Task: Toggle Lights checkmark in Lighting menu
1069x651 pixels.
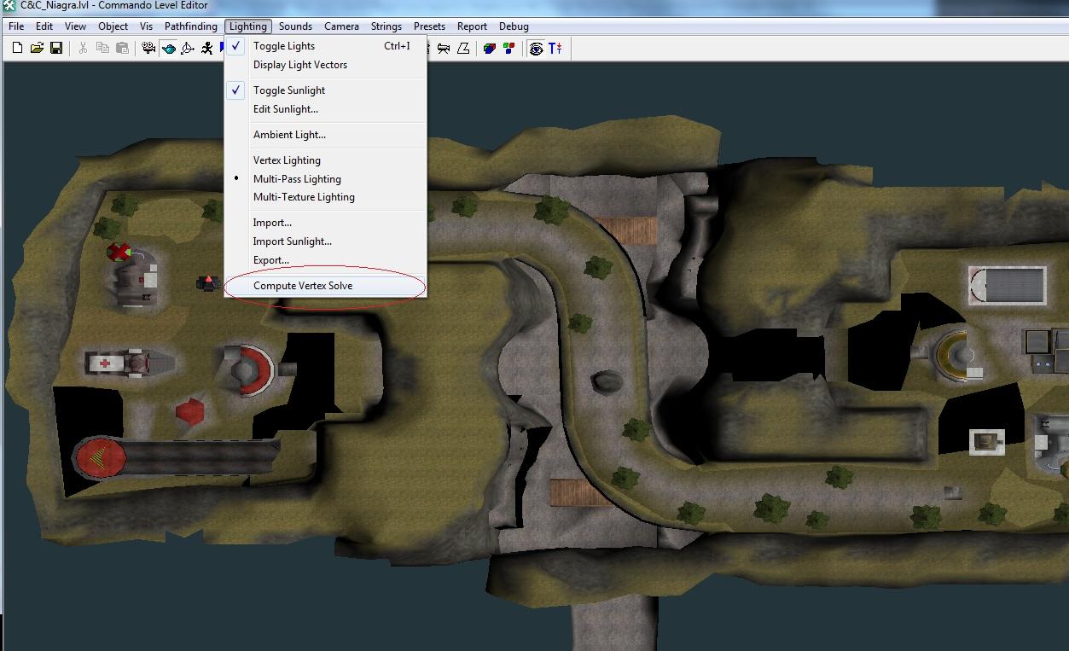Action: click(284, 46)
